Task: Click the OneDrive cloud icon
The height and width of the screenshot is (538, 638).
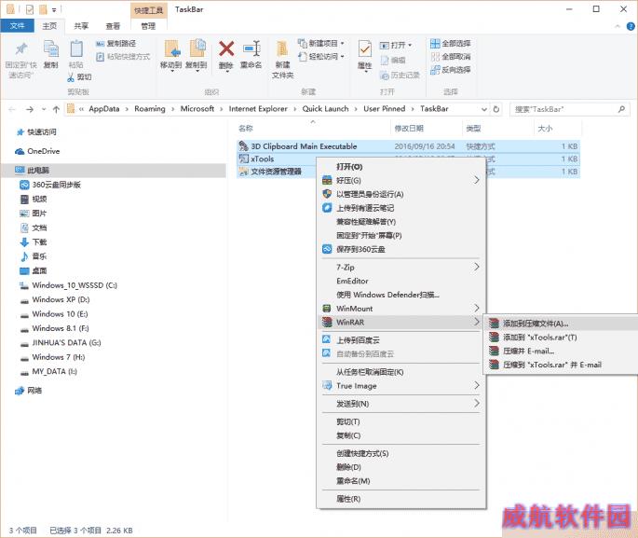Action: (x=20, y=151)
